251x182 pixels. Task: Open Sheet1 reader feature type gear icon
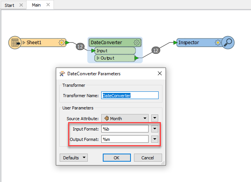62,43
